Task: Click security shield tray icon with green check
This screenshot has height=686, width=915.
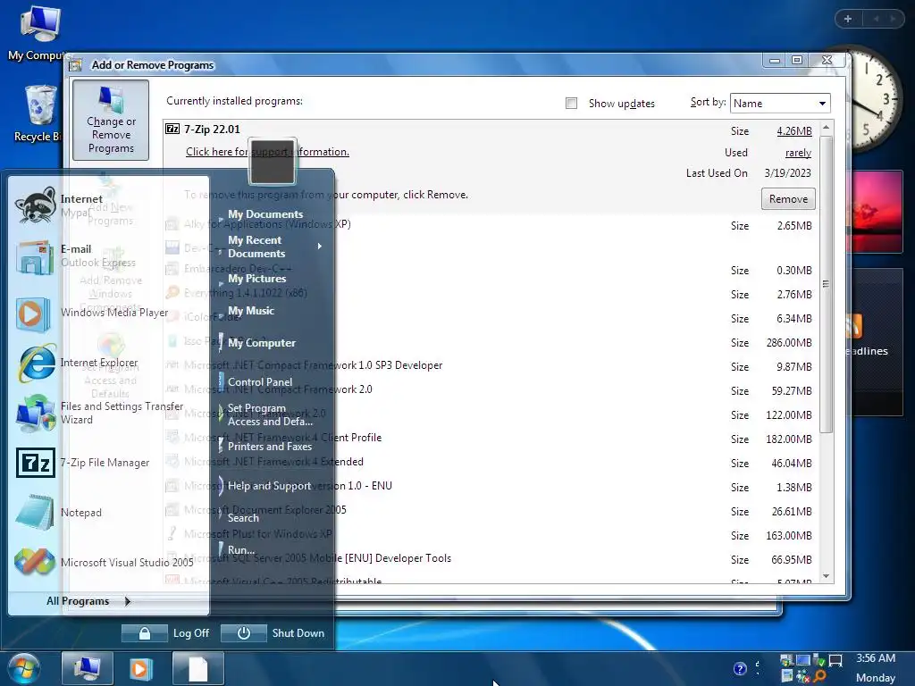Action: (818, 660)
